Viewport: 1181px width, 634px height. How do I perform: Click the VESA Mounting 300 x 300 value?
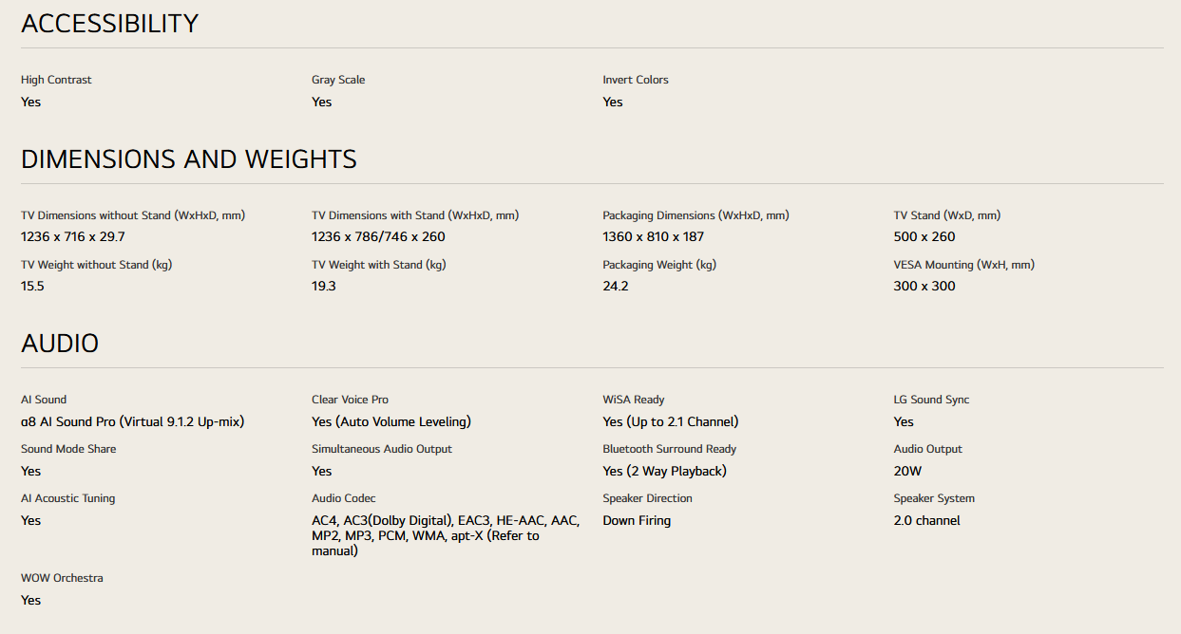click(924, 286)
